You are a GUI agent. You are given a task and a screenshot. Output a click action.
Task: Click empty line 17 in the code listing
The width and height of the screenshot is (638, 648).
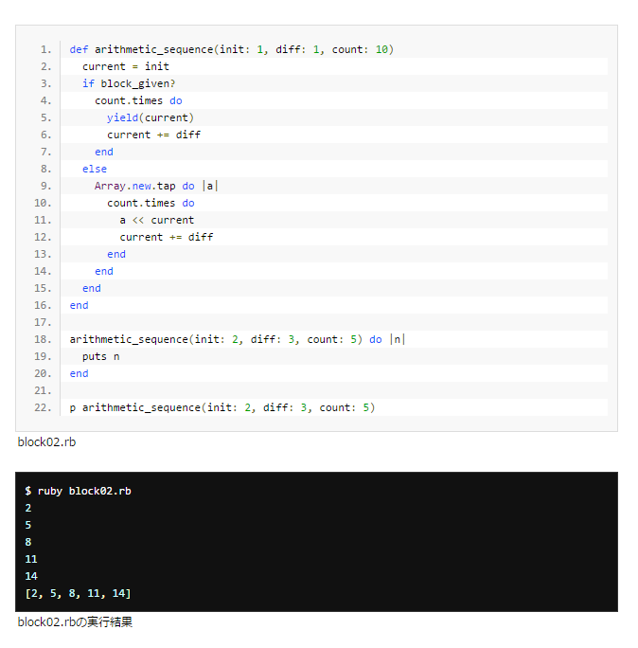(x=331, y=322)
